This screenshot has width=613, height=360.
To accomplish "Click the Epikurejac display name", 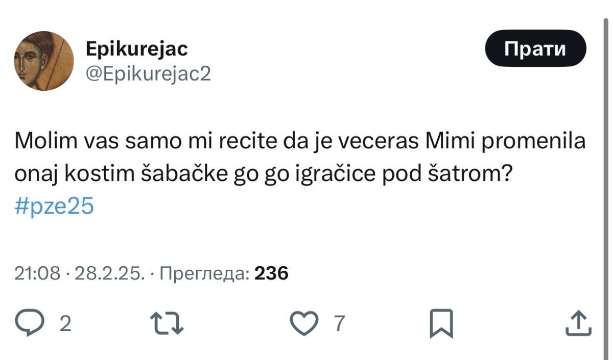I will (136, 49).
